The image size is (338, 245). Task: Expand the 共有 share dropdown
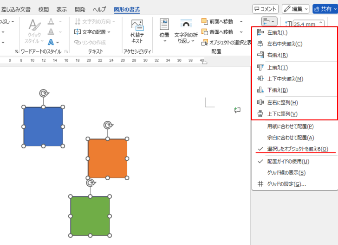pyautogui.click(x=335, y=9)
